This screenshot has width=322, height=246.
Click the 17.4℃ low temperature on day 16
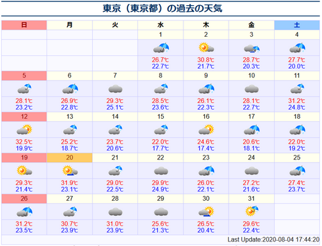(206, 148)
